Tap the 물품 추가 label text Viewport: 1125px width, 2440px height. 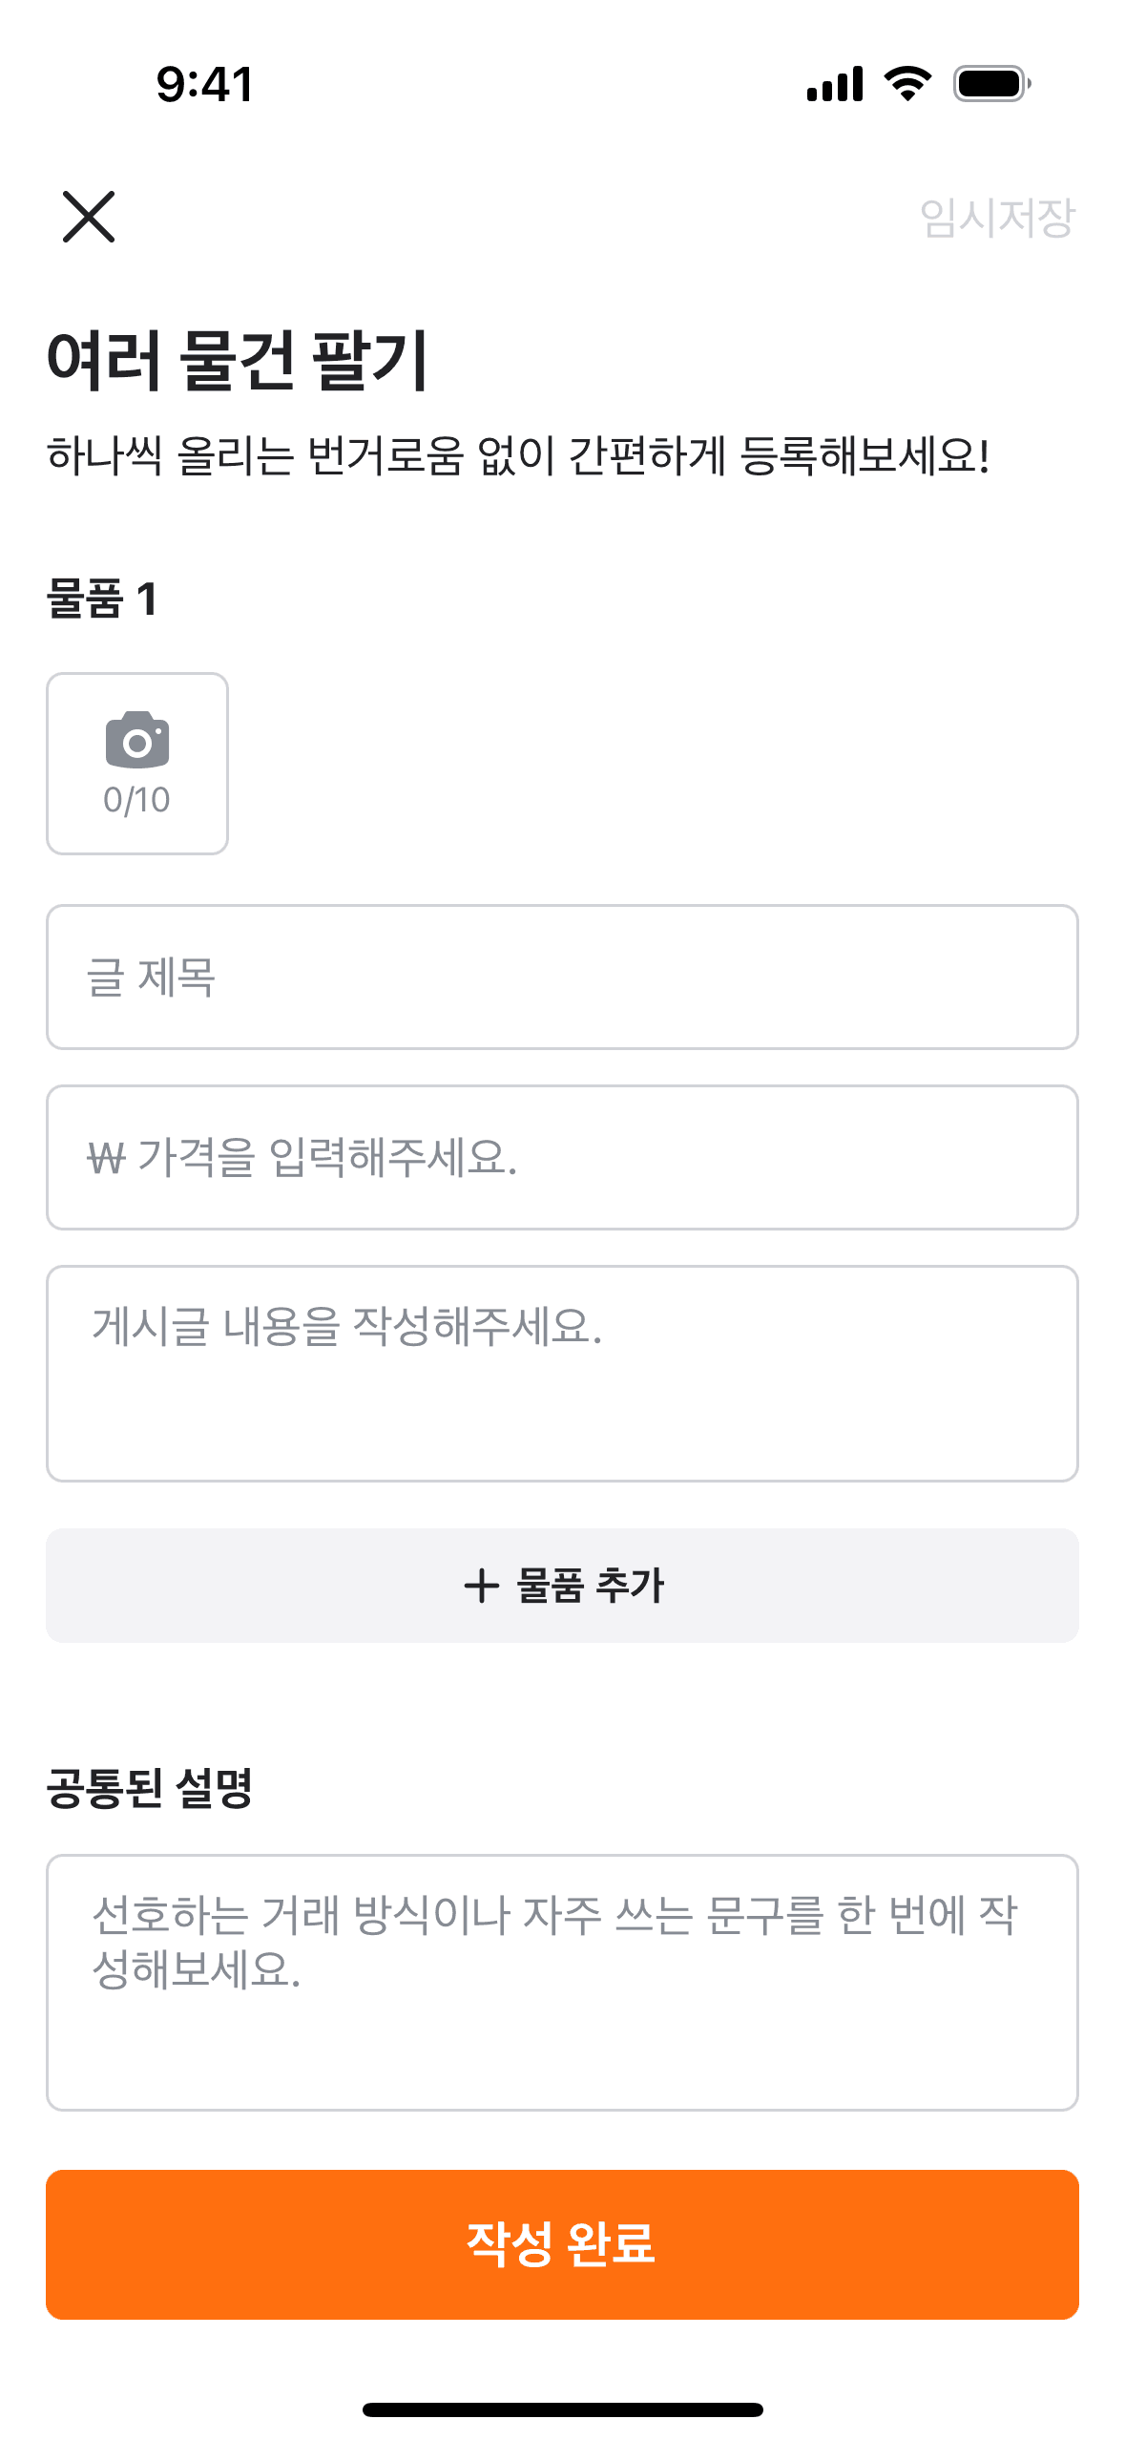[590, 1586]
